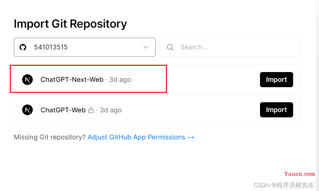Click the Yuucn.com watermark text

[300, 174]
